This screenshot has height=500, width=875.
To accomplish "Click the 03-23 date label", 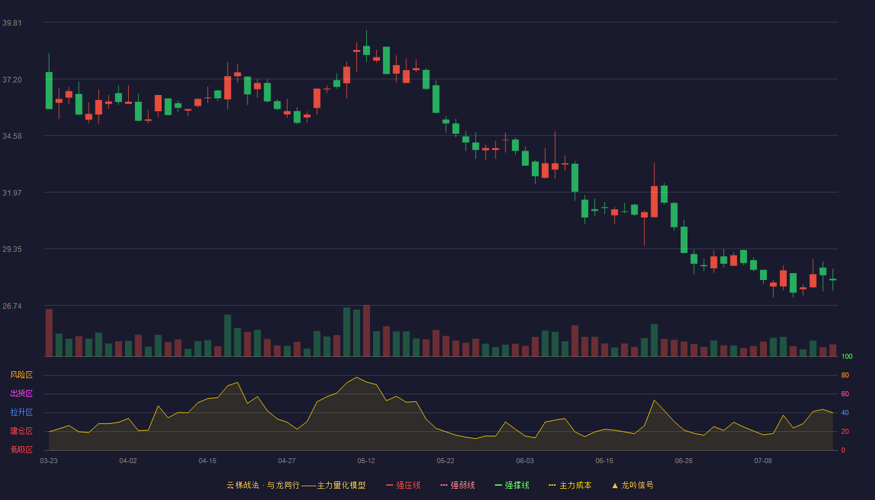I will click(49, 461).
